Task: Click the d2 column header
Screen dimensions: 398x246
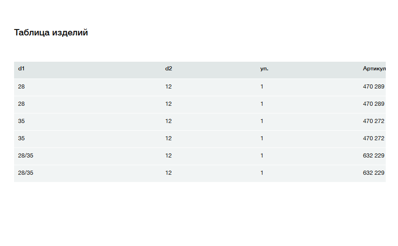Action: click(x=168, y=69)
